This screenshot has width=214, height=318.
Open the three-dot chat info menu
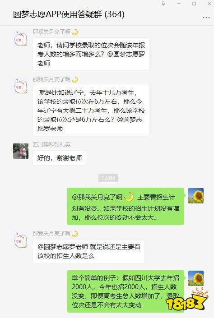[206, 18]
